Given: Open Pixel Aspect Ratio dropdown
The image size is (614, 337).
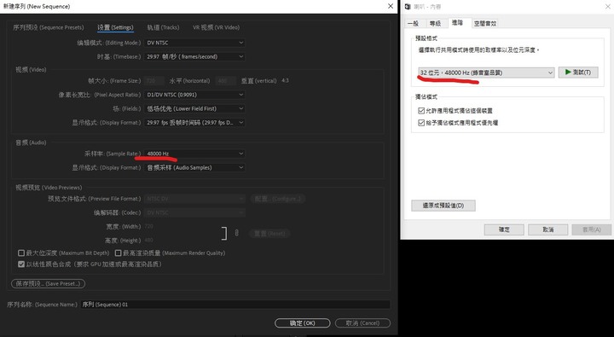Looking at the screenshot, I should point(194,95).
